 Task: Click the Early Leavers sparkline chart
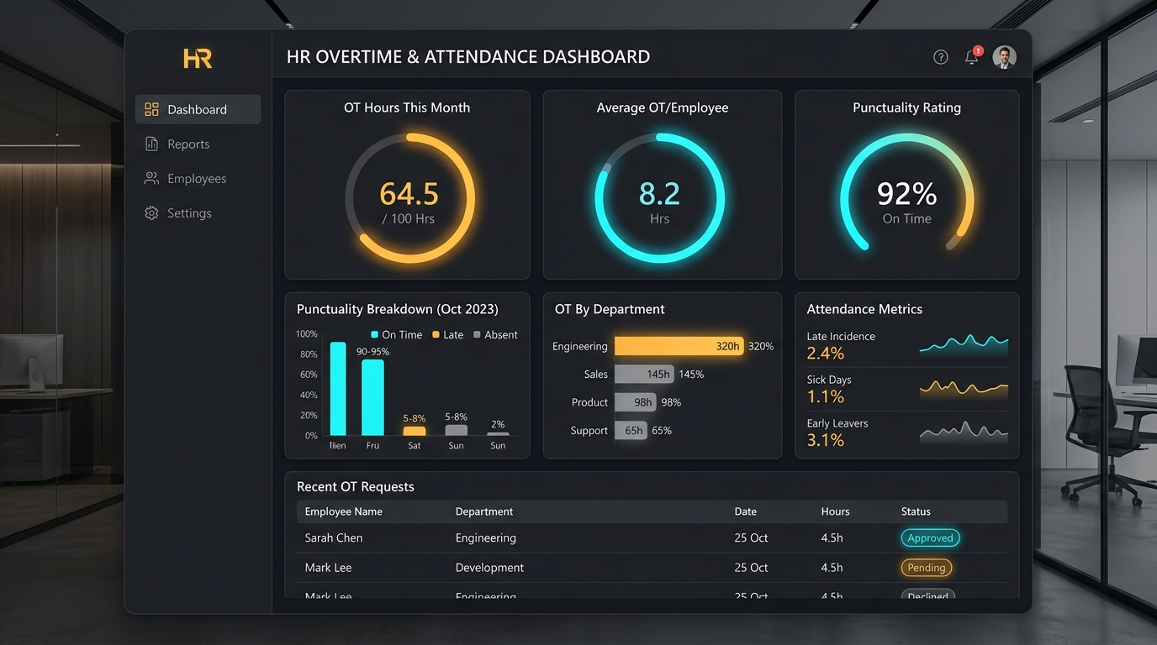(964, 432)
